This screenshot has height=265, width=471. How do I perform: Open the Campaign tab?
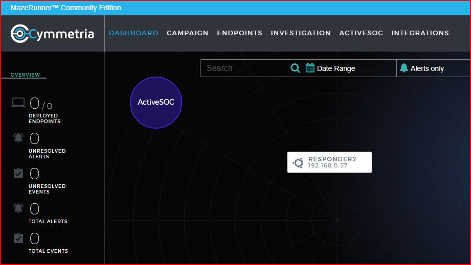pos(188,33)
